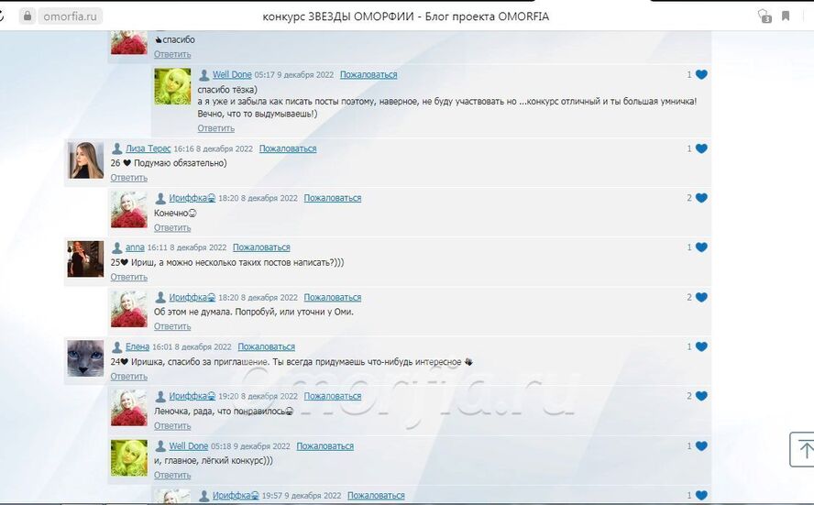Click the heart on anna's comment
814x505 pixels.
(x=701, y=247)
